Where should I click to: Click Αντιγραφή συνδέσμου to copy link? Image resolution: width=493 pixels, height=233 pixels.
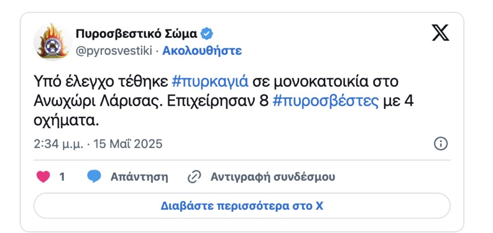[272, 177]
